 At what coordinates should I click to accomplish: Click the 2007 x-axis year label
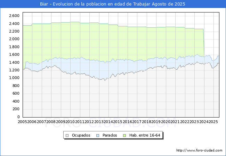[41, 122]
